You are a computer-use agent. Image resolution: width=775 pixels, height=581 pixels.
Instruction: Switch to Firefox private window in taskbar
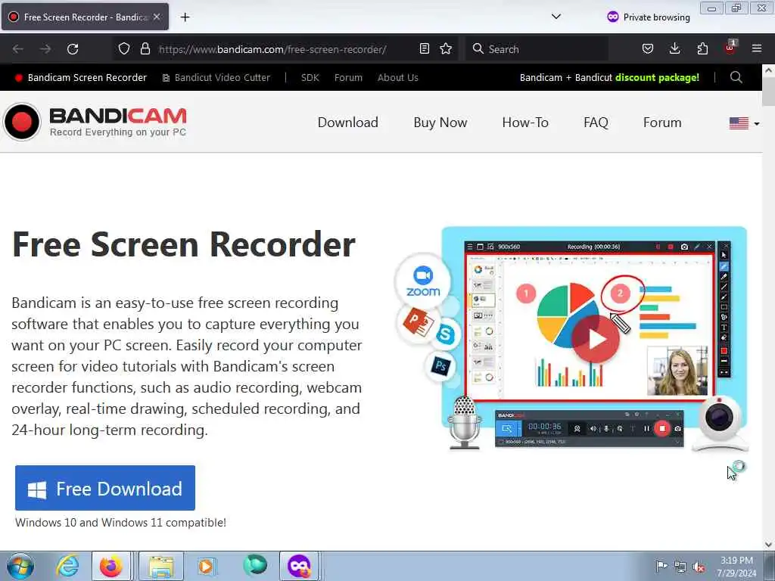click(300, 566)
